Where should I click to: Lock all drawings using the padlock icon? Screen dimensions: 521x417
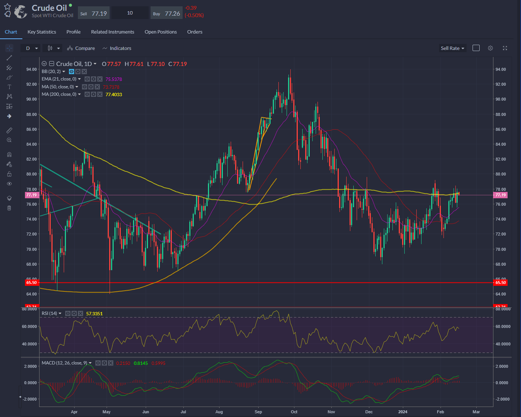pos(9,174)
